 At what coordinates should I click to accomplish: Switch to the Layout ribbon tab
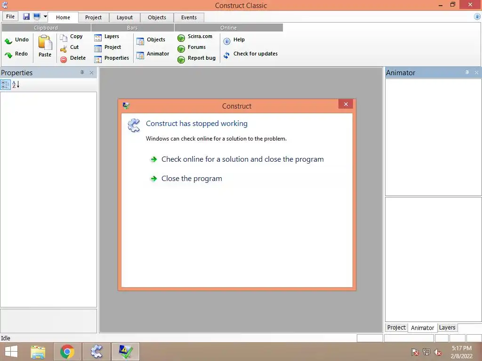tap(124, 17)
